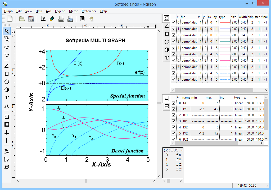Click the 'name' column header in axis list

pos(186,98)
